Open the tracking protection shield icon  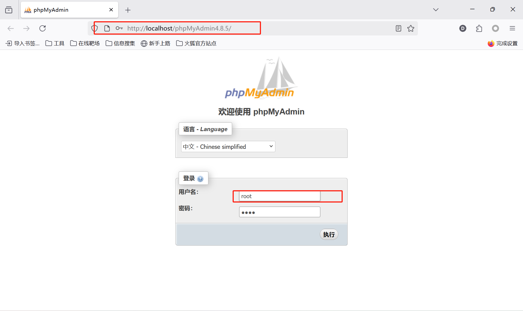[x=95, y=28]
